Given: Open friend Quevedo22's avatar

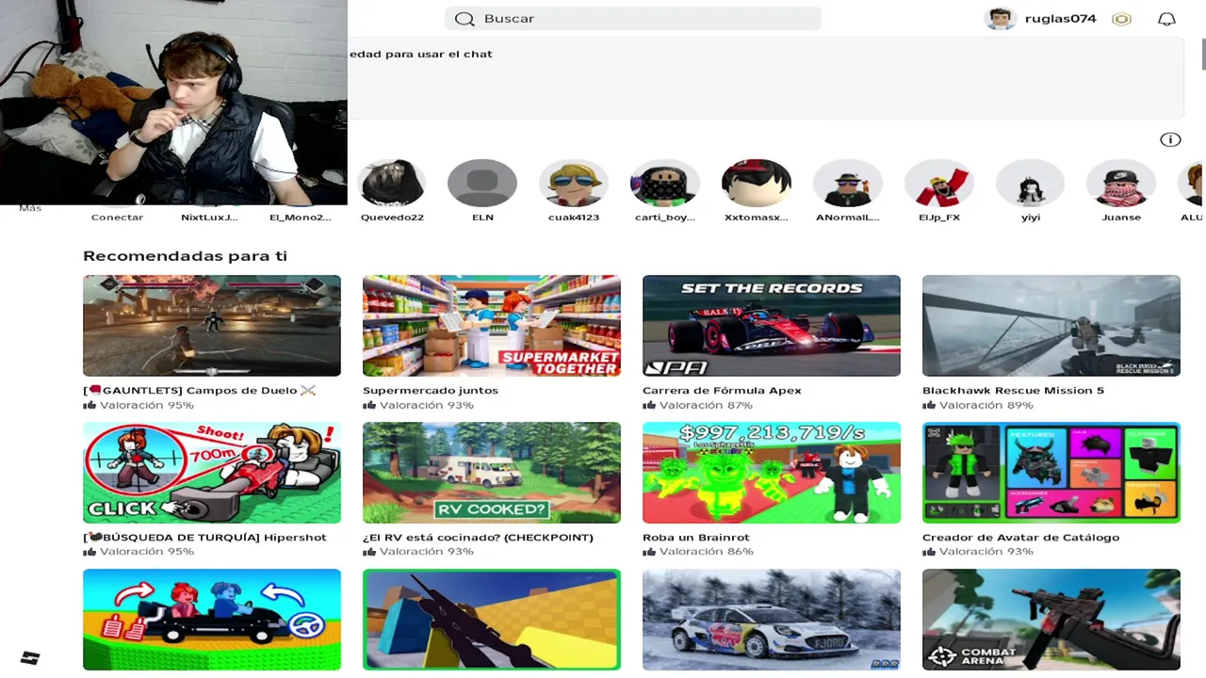Looking at the screenshot, I should 392,183.
